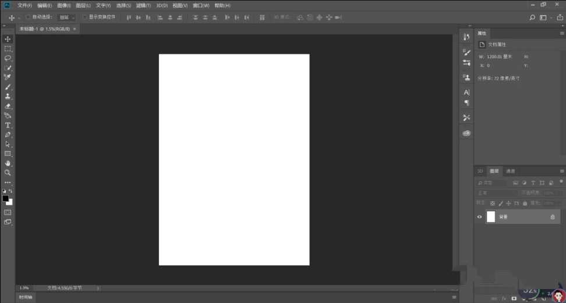The image size is (566, 303).
Task: Pick the Eyedropper tool
Action: coord(8,77)
